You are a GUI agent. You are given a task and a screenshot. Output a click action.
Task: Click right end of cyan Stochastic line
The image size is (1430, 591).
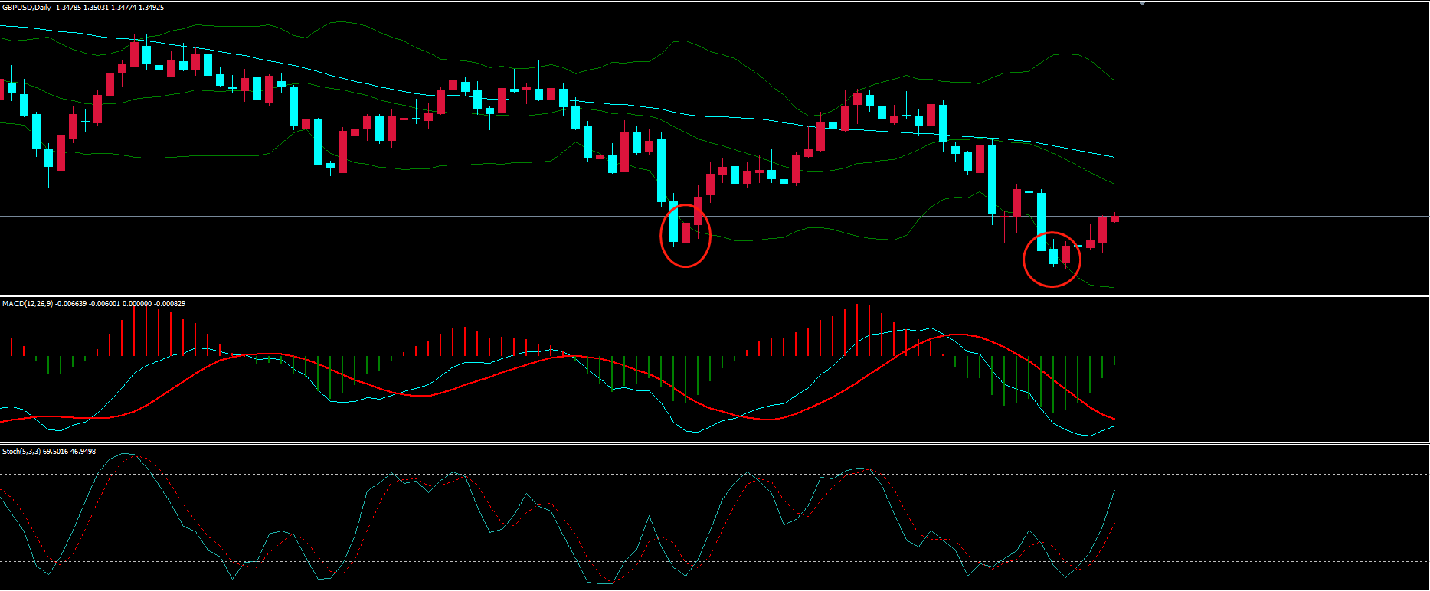(1114, 491)
